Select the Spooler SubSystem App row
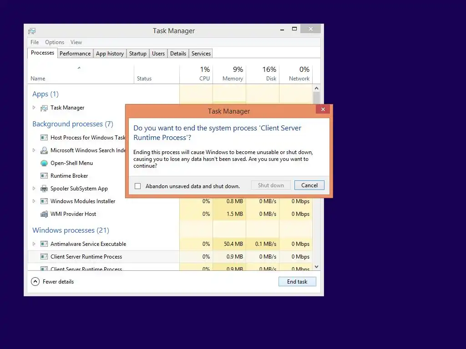 coord(76,189)
